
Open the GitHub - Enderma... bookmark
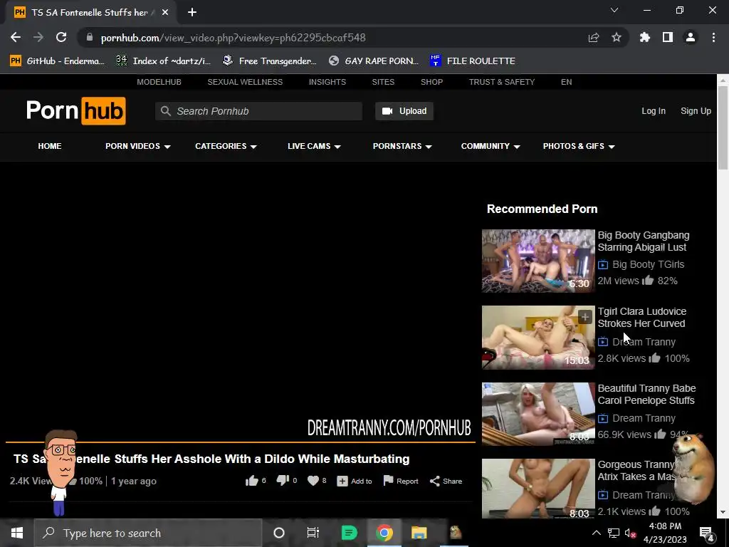57,61
